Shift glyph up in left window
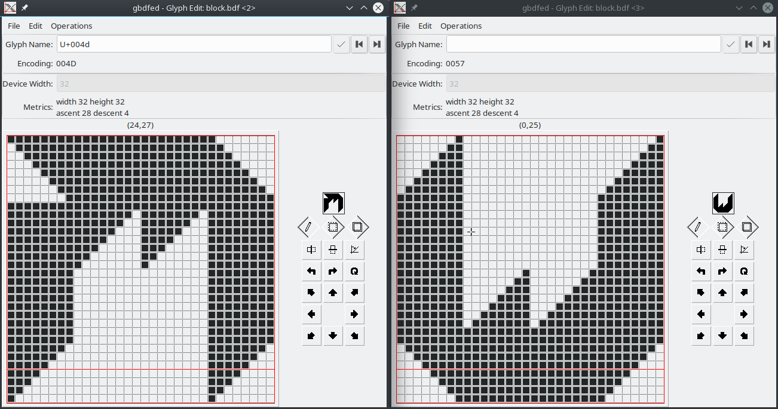 point(333,293)
